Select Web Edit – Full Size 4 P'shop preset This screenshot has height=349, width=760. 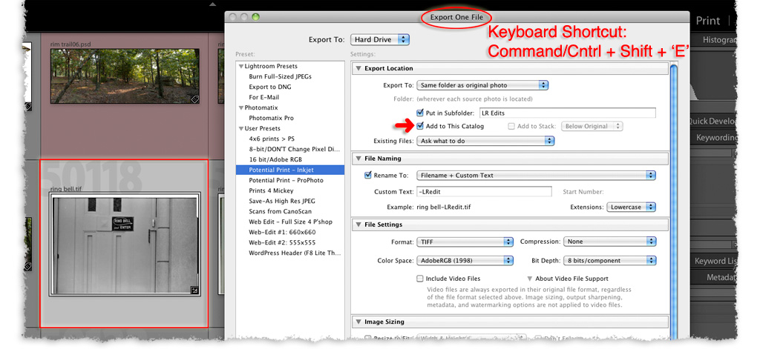[x=290, y=222]
